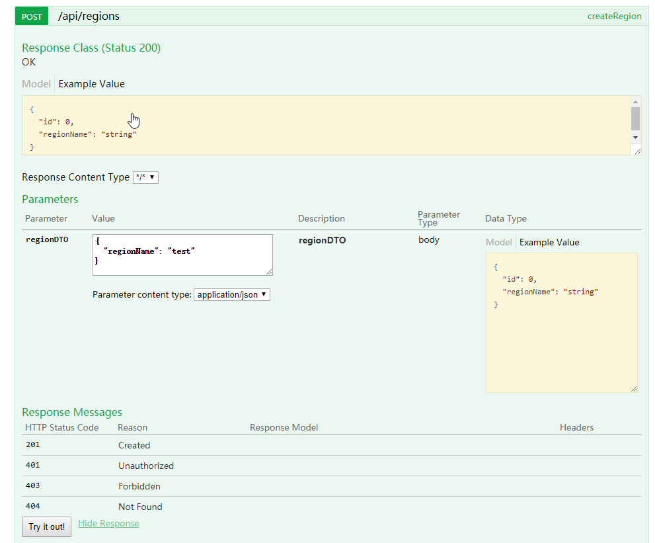
Task: Click scrollbar thumb in response example box
Action: [x=635, y=118]
